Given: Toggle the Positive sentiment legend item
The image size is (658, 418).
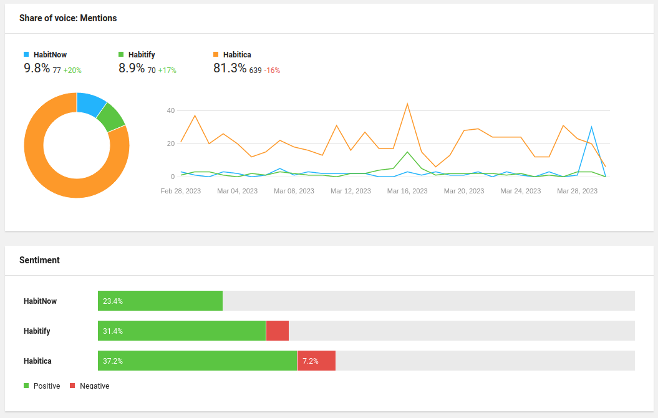Looking at the screenshot, I should pyautogui.click(x=42, y=386).
